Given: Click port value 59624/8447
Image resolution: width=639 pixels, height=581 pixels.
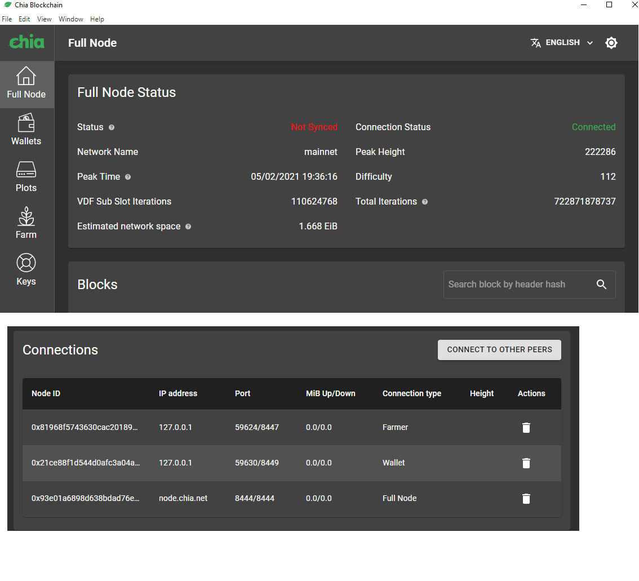Looking at the screenshot, I should coord(257,427).
